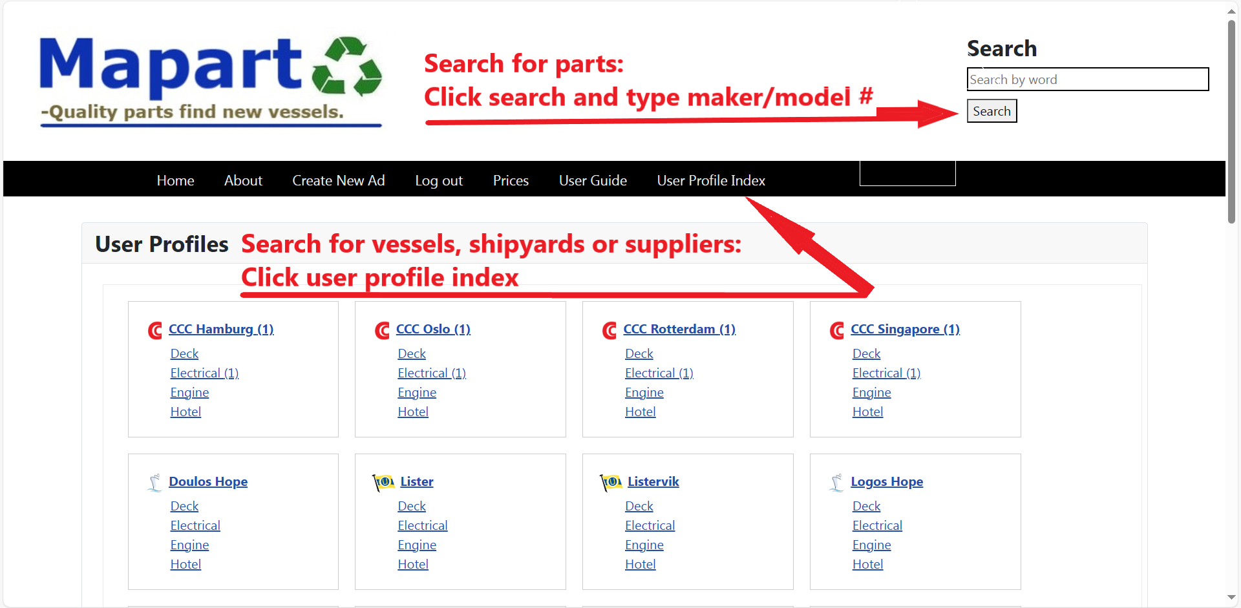
Task: Click the Lister flag icon
Action: [x=383, y=483]
